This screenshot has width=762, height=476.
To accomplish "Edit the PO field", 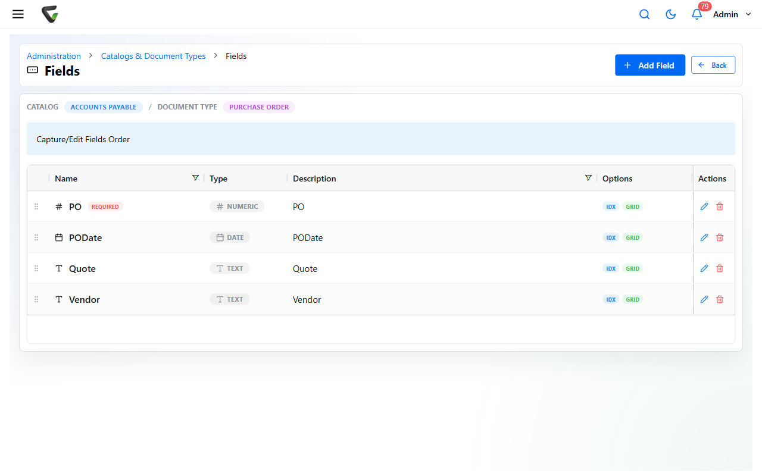I will click(x=704, y=206).
